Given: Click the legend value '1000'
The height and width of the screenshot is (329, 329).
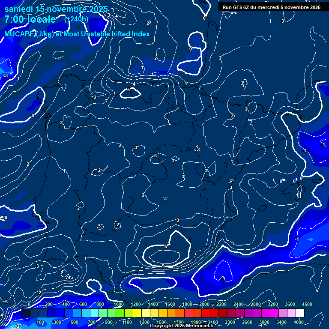Looking at the screenshot, I should coord(119,304).
